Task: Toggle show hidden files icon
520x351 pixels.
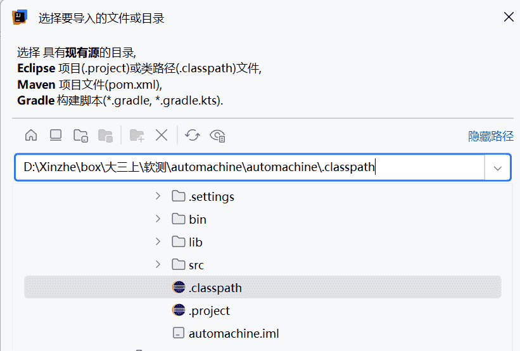Action: pos(218,135)
